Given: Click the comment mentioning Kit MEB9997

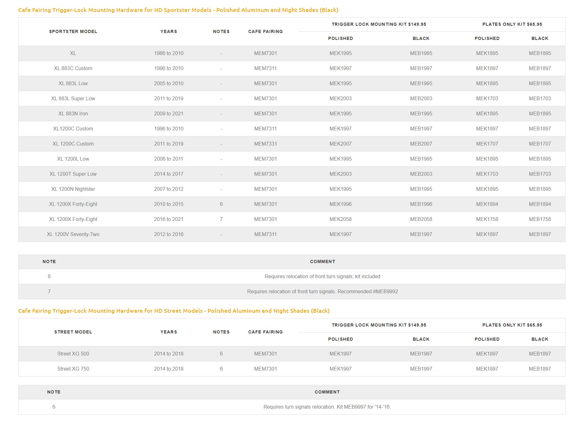Looking at the screenshot, I should point(327,407).
